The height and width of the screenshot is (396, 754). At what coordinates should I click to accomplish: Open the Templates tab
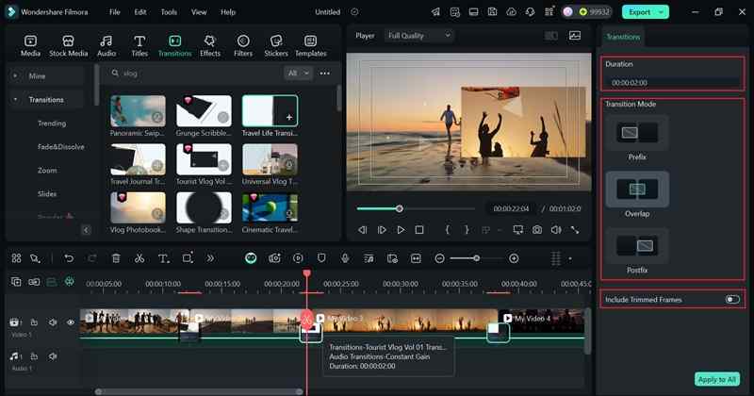pos(311,46)
